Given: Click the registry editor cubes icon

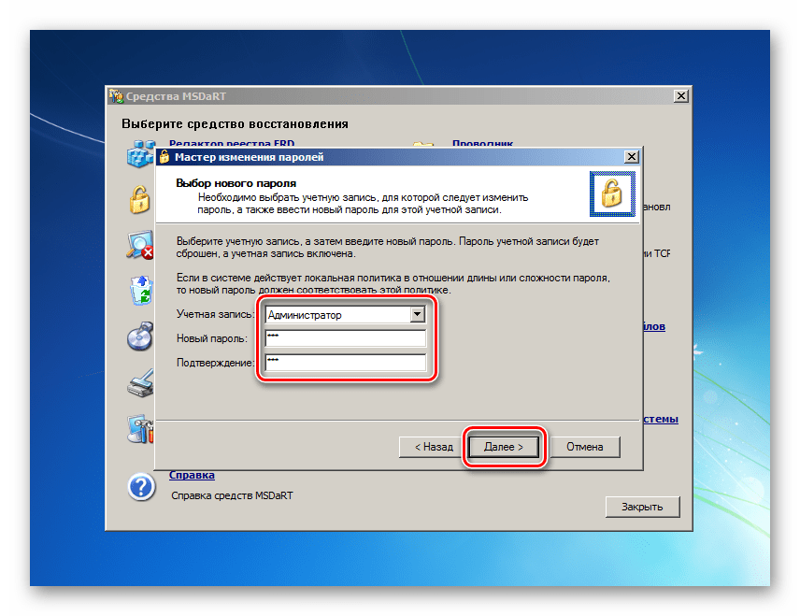Looking at the screenshot, I should tap(140, 153).
